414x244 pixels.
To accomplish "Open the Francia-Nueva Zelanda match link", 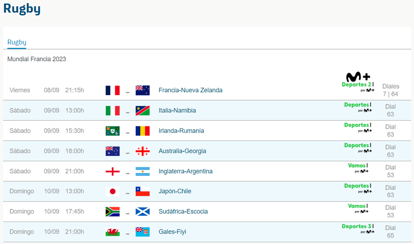I will [x=190, y=90].
